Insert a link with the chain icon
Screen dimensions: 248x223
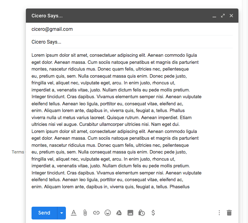tap(96, 213)
